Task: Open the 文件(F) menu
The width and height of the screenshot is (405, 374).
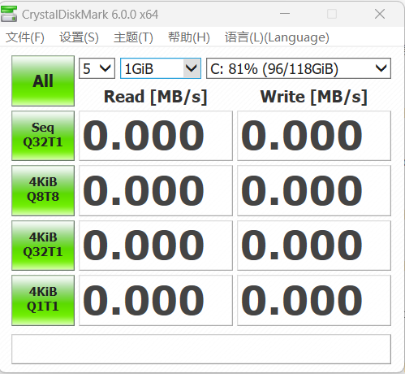Action: [x=25, y=37]
